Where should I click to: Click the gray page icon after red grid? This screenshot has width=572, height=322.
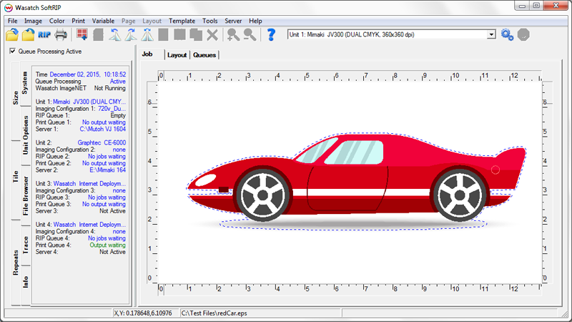(98, 34)
